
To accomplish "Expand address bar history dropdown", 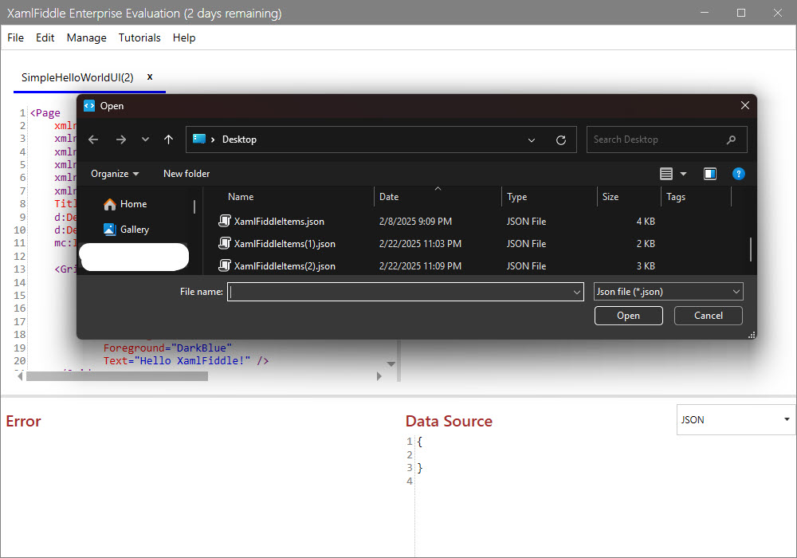I will [531, 139].
